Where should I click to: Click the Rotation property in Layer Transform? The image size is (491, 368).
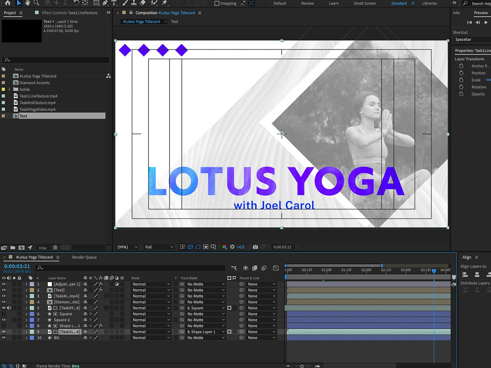(x=478, y=87)
